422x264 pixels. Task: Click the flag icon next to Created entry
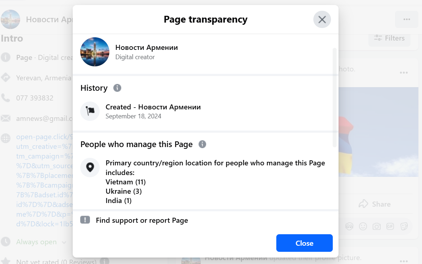pyautogui.click(x=90, y=111)
